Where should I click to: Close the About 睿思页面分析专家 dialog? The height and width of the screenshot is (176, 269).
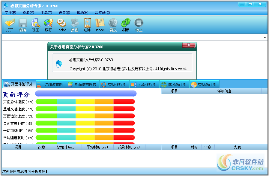coord(189,45)
